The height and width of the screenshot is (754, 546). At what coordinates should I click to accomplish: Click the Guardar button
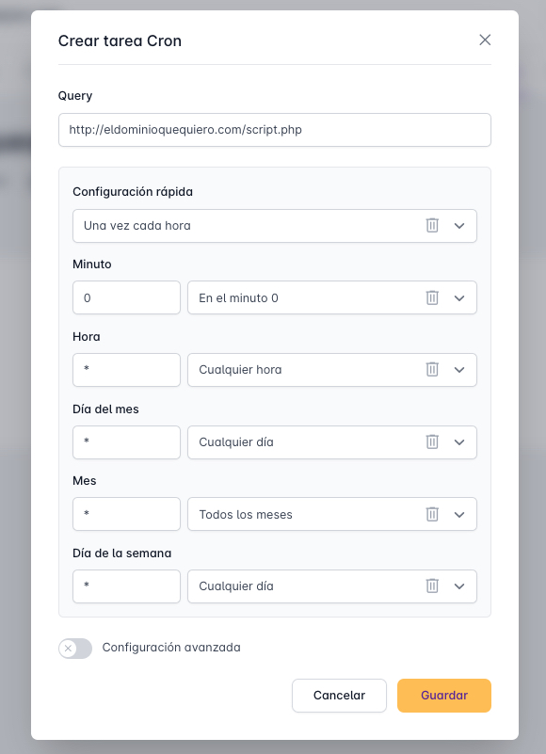tap(443, 696)
